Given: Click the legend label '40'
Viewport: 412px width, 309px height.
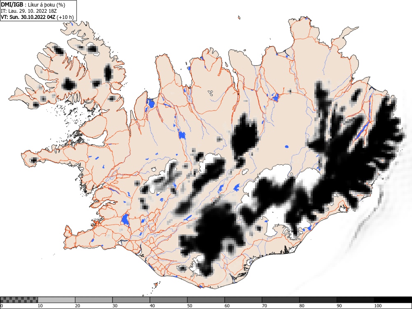Looking at the screenshot, I should click(x=152, y=306).
